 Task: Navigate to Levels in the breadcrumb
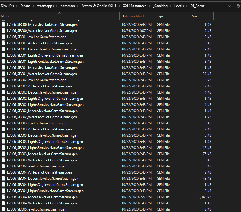pos(179,6)
